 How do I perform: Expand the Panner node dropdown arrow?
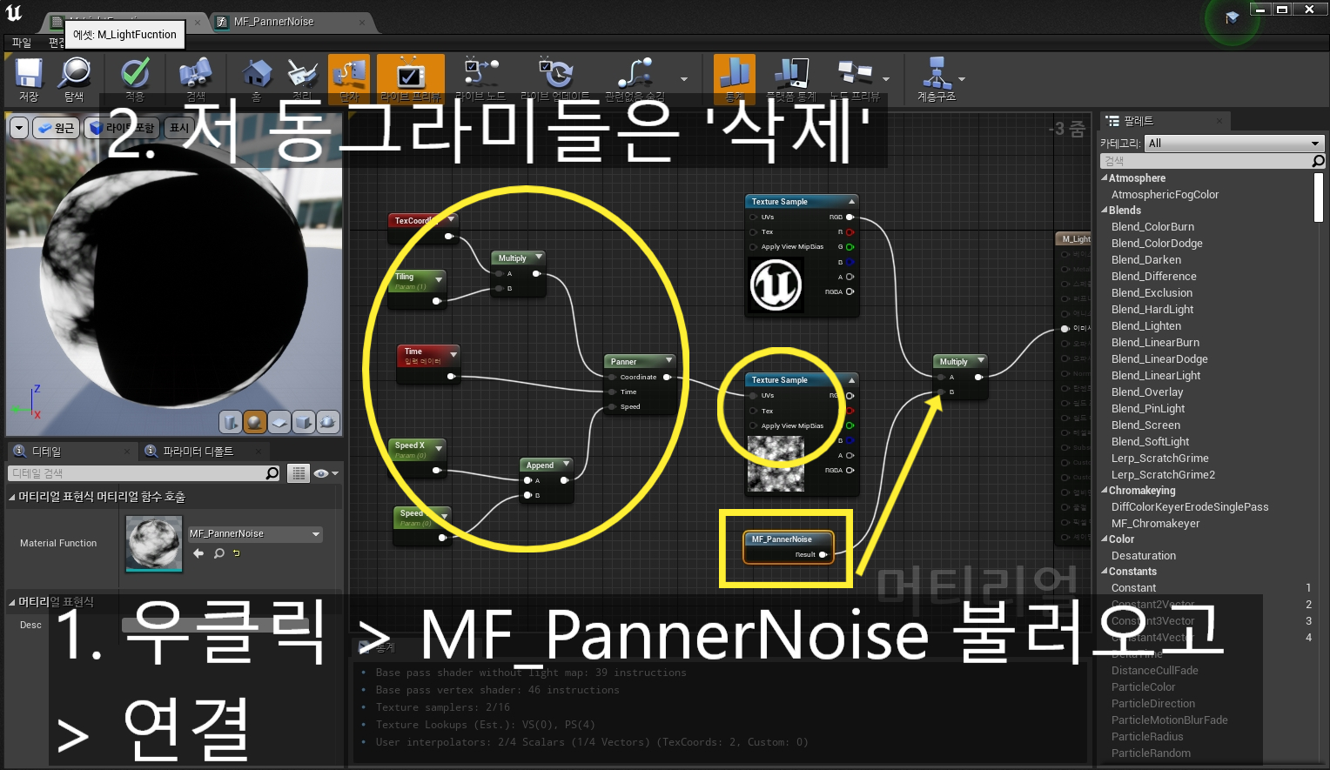pyautogui.click(x=668, y=361)
